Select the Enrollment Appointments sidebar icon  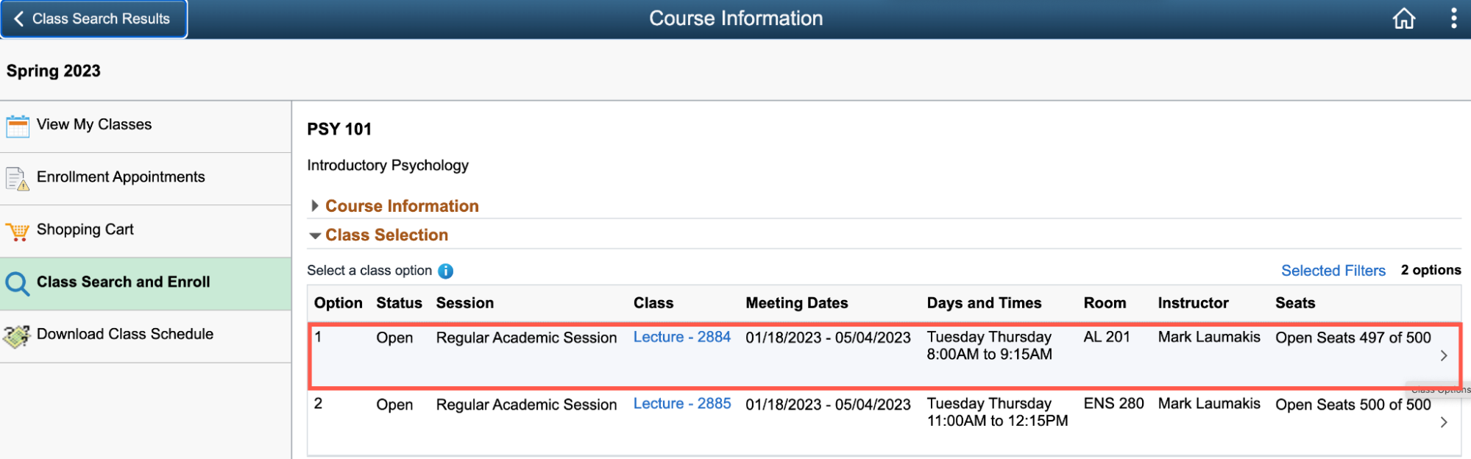pyautogui.click(x=18, y=177)
